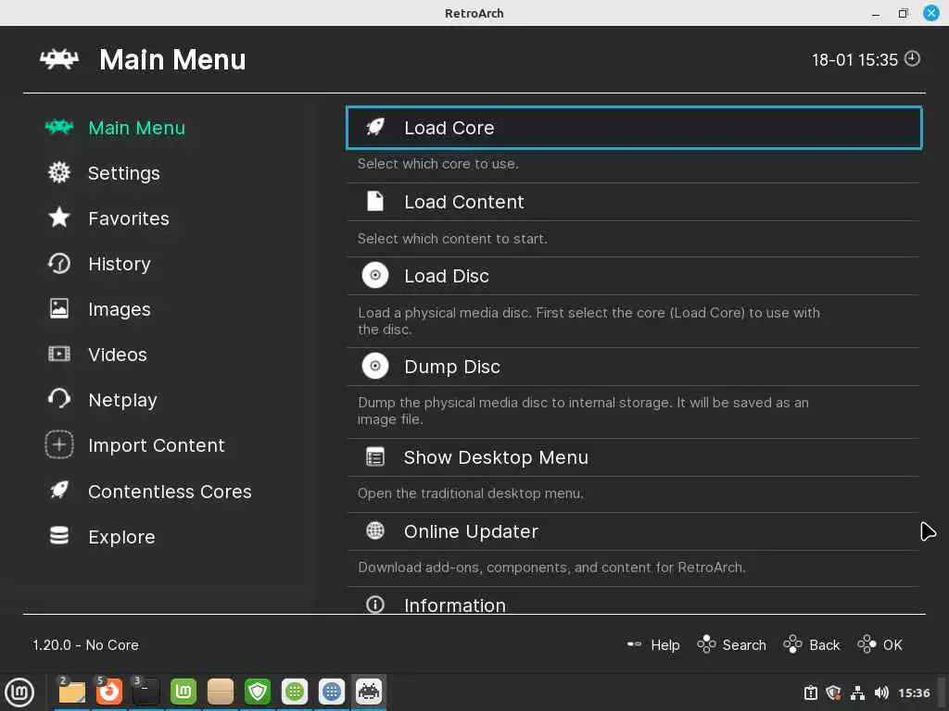Image resolution: width=949 pixels, height=711 pixels.
Task: Click the Explore database icon
Action: click(x=59, y=536)
